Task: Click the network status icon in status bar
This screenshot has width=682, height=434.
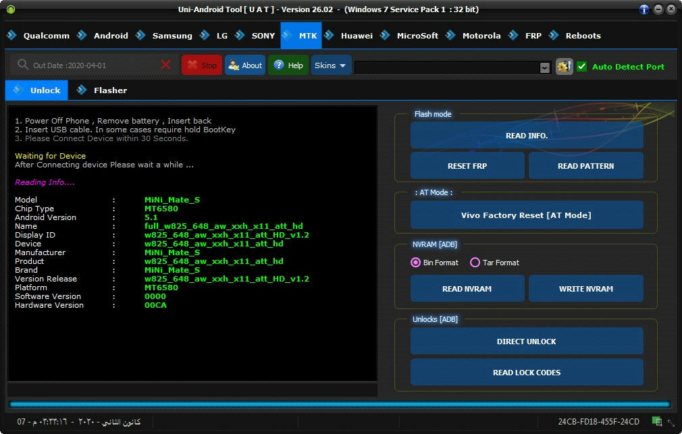Action: click(657, 421)
